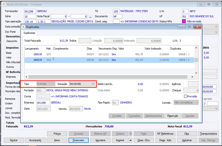Click the Transportadora button
The height and width of the screenshot is (146, 222).
[208, 134]
